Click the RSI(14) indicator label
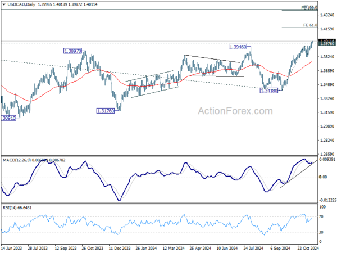Image resolution: width=337 pixels, height=253 pixels. click(x=9, y=208)
